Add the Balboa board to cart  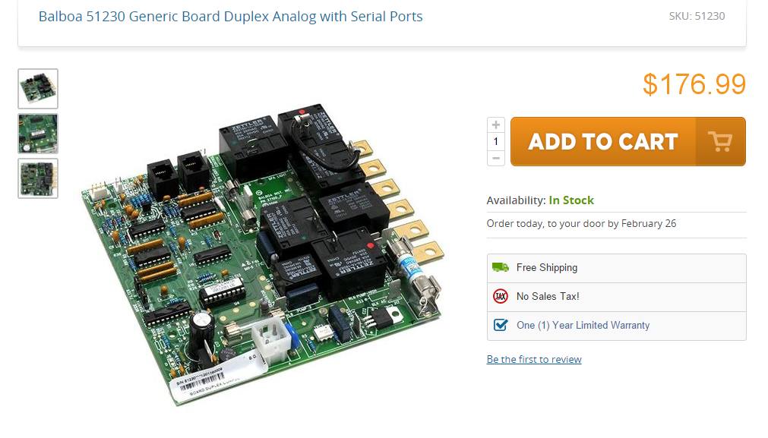(628, 141)
